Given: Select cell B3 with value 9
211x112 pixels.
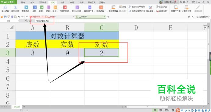Looking at the screenshot, I should point(67,53).
